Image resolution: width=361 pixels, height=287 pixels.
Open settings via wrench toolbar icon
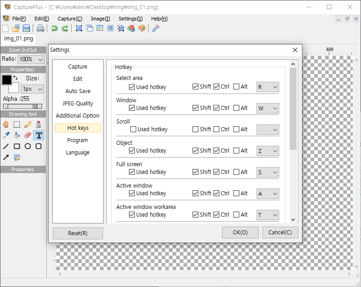pos(155,28)
